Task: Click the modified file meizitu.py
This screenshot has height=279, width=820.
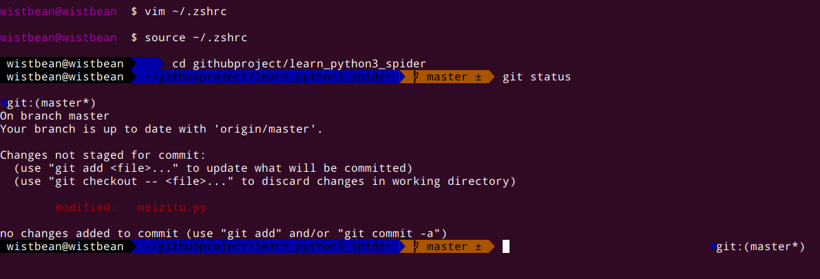Action: click(172, 208)
